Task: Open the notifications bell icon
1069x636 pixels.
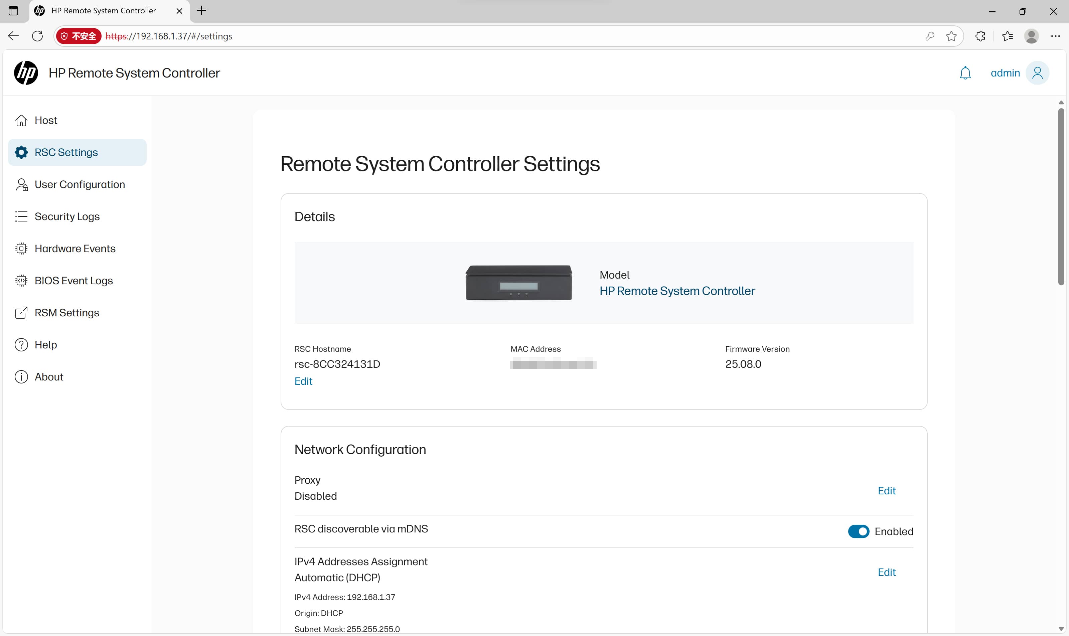Action: [x=965, y=73]
